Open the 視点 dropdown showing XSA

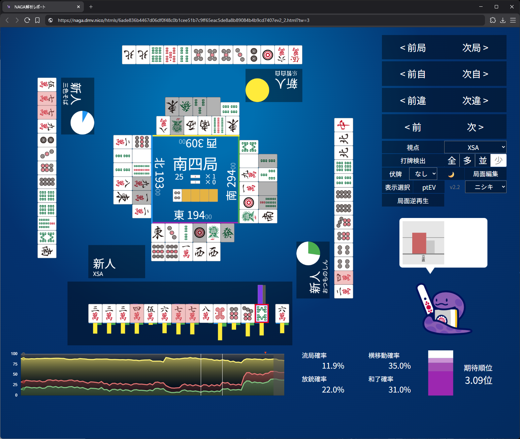click(475, 148)
